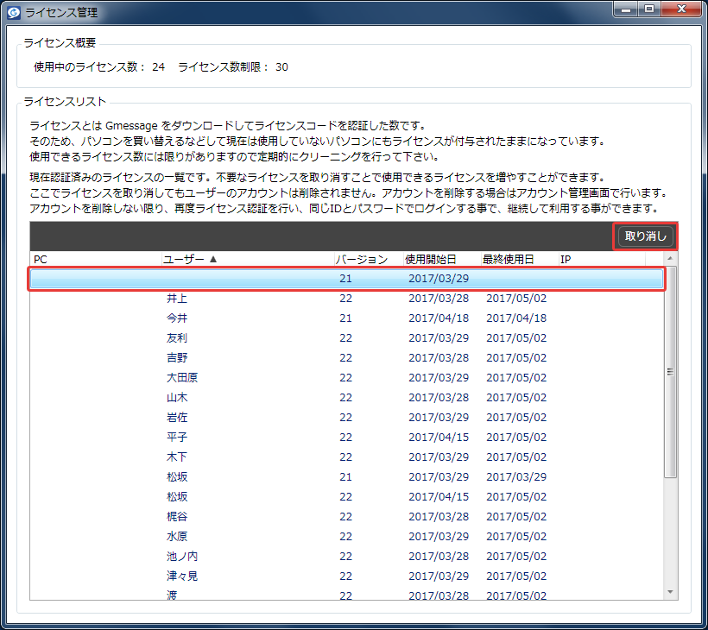The image size is (708, 630).
Task: Select the 梶谷 license row
Action: [x=347, y=517]
